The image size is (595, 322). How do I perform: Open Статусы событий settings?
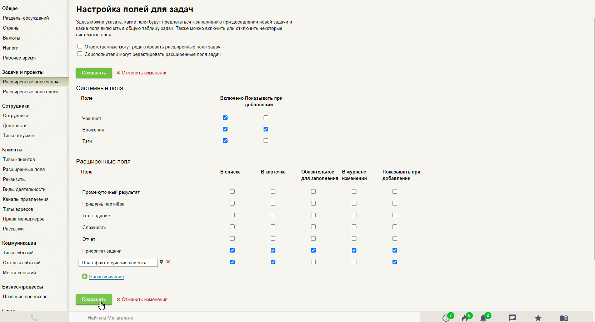click(22, 263)
